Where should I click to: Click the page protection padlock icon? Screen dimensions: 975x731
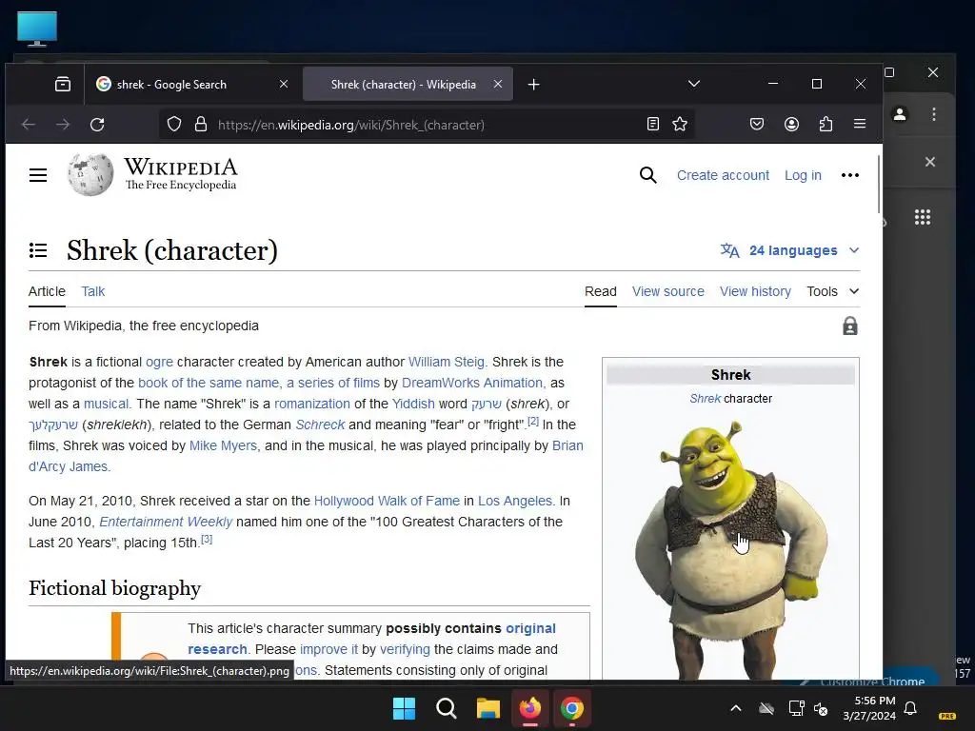click(x=850, y=326)
